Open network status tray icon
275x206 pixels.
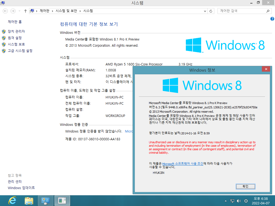coord(232,201)
